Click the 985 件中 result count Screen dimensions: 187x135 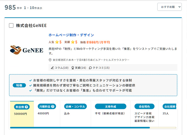[13, 8]
